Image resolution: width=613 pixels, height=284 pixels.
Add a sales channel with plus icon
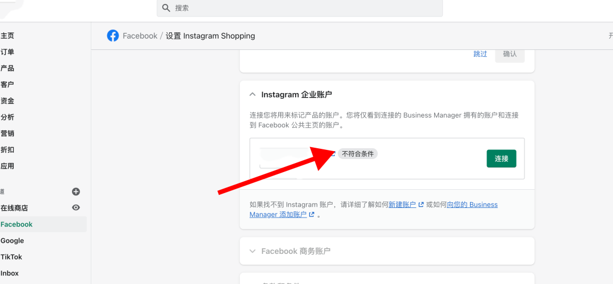(x=76, y=191)
